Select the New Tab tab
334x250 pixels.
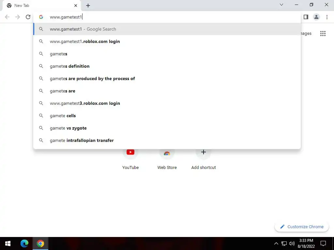[x=42, y=6]
